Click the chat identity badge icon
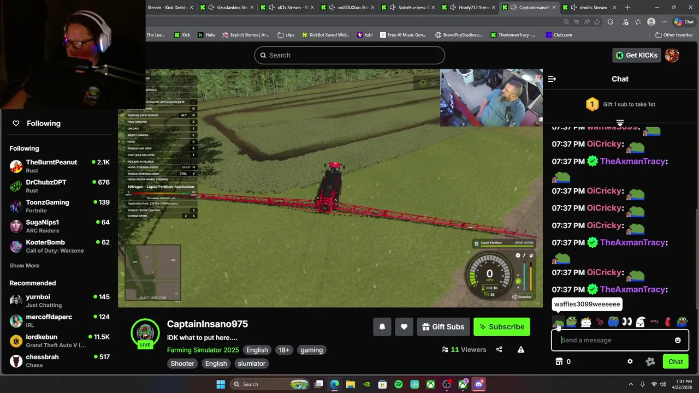 pyautogui.click(x=650, y=361)
